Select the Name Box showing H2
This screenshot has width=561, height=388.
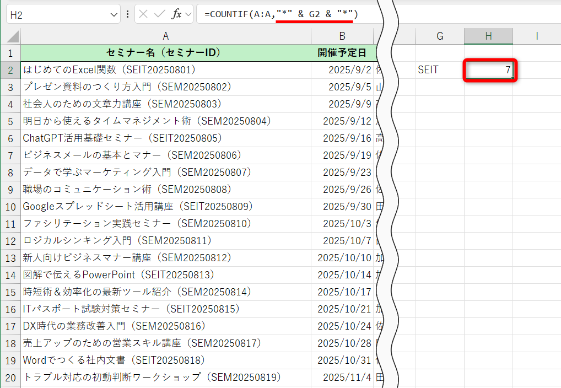[x=55, y=14]
